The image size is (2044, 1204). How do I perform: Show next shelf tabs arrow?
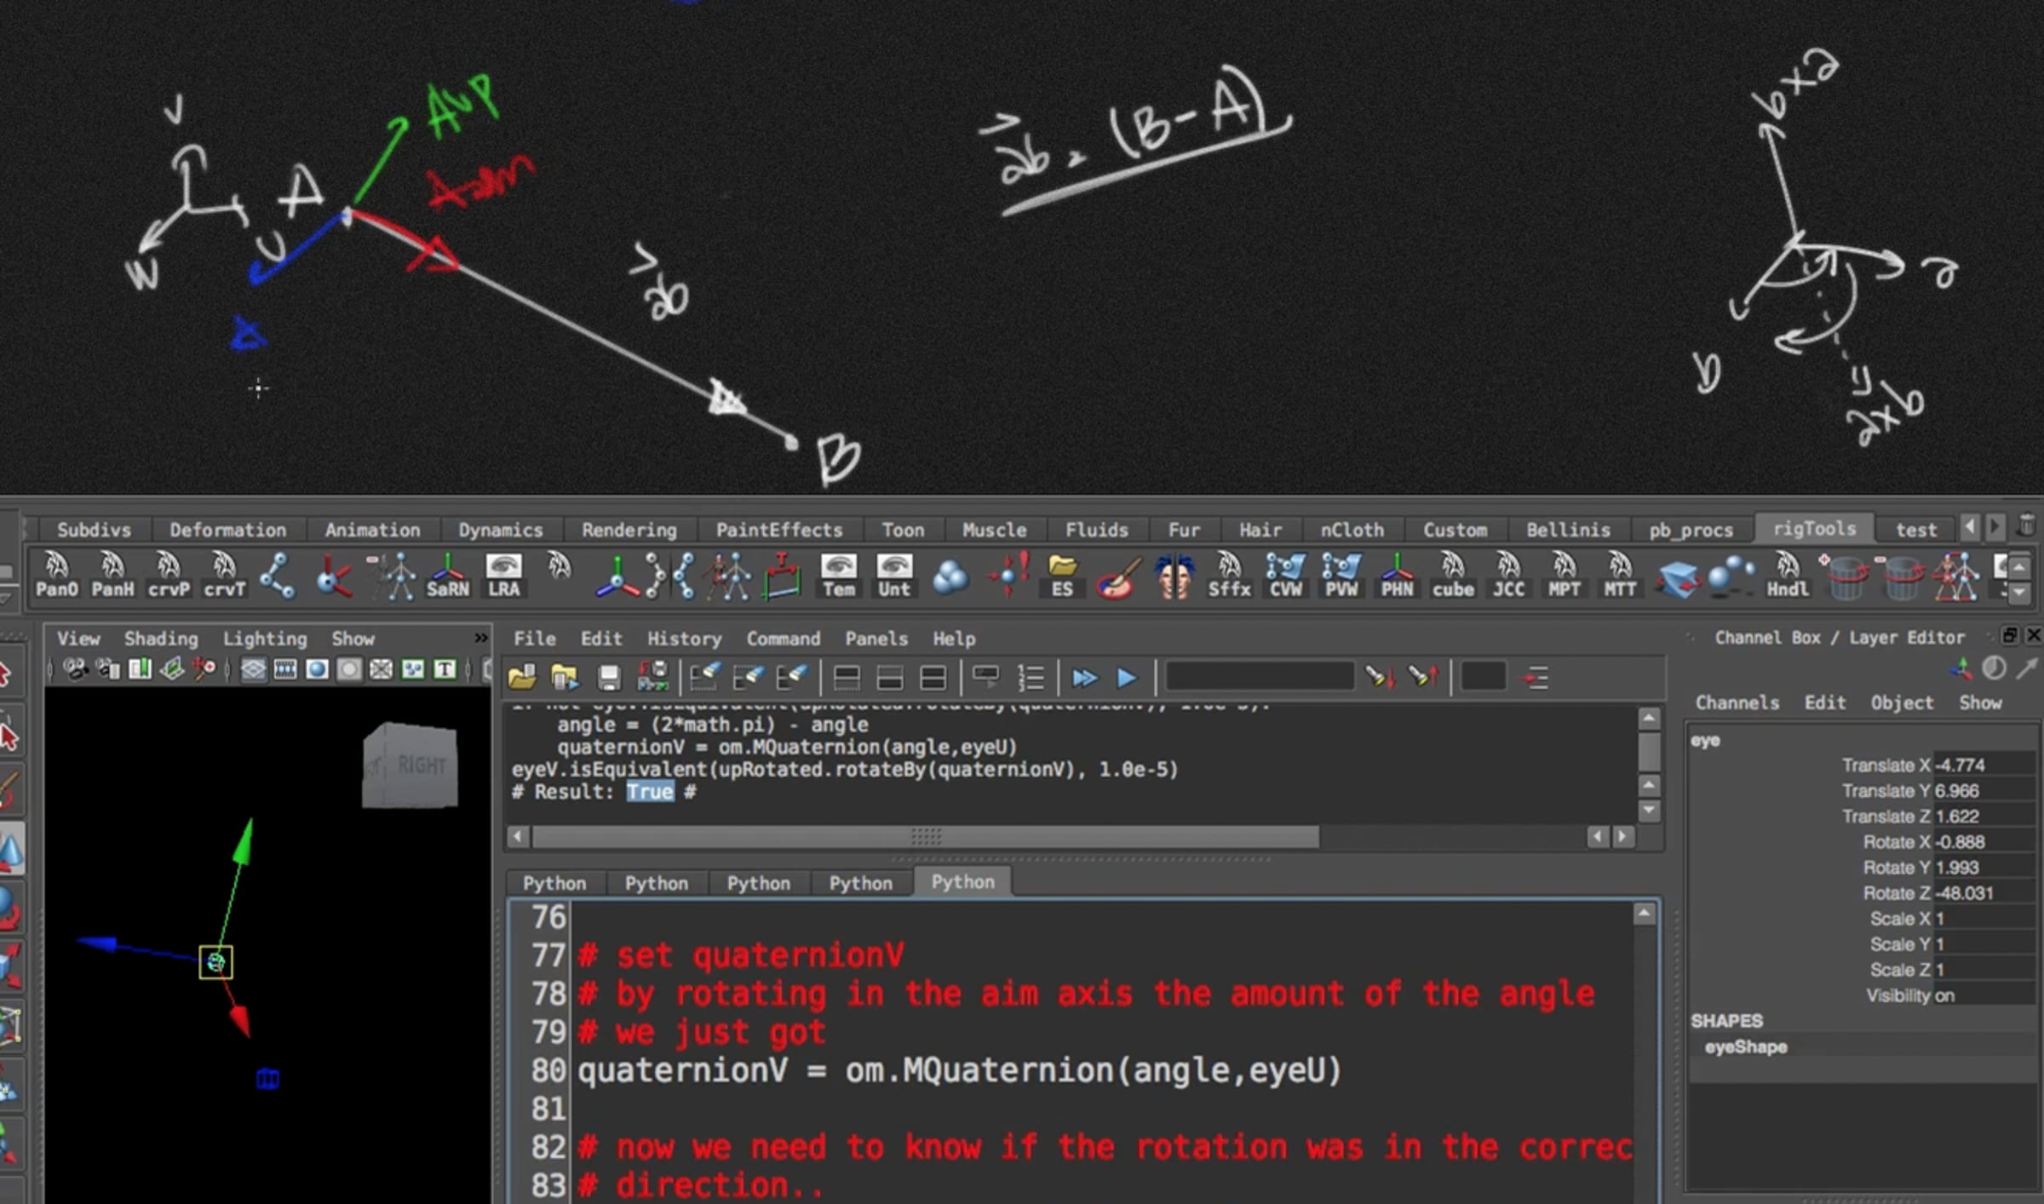click(1995, 528)
